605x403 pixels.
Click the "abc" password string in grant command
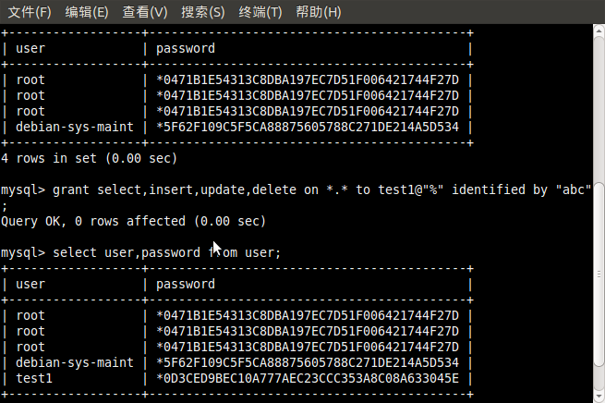(573, 189)
